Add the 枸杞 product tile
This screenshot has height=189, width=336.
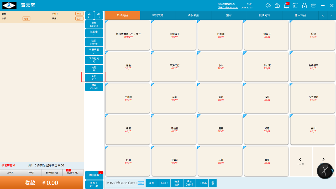coord(313,35)
